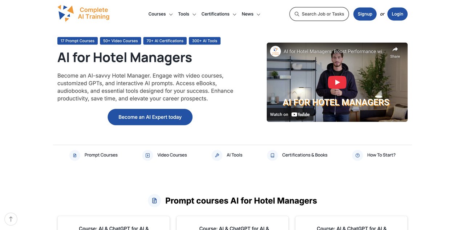
Task: Click the Signup button
Action: coord(365,14)
